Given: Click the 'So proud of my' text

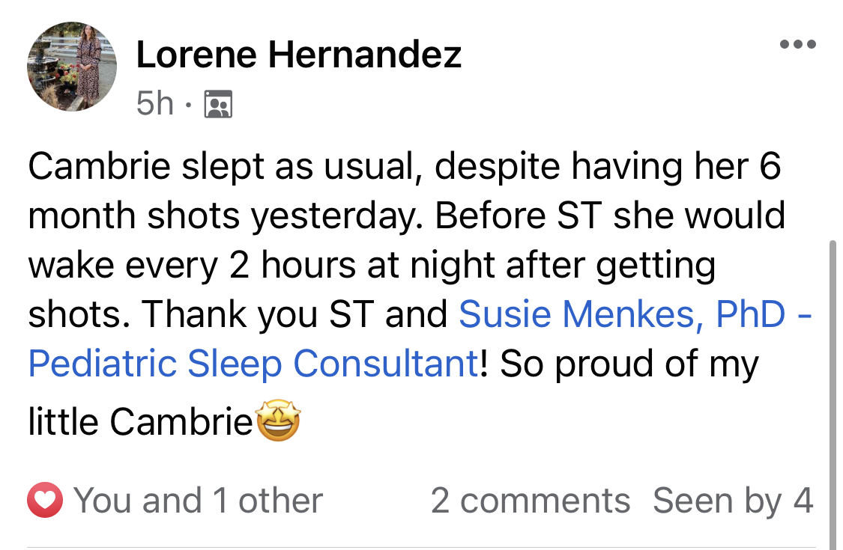Looking at the screenshot, I should (x=628, y=364).
